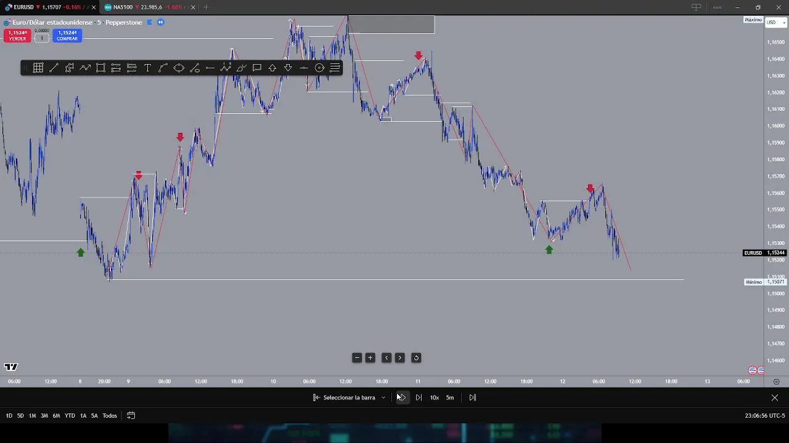Select the circle target tool
The width and height of the screenshot is (789, 443).
319,68
